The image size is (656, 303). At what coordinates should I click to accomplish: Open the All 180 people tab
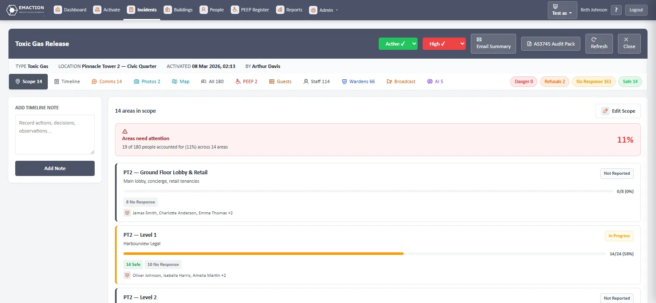pyautogui.click(x=212, y=81)
